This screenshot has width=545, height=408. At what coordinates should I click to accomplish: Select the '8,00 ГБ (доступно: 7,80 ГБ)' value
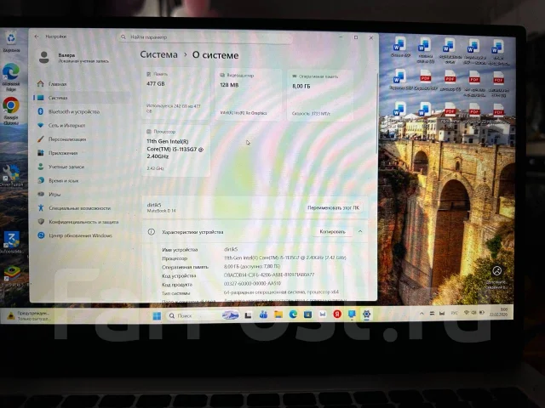pyautogui.click(x=252, y=266)
